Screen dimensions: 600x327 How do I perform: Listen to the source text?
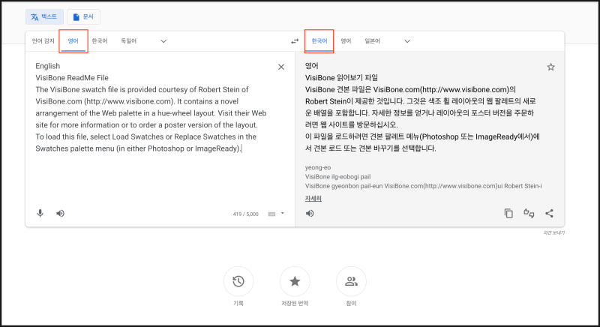click(61, 214)
